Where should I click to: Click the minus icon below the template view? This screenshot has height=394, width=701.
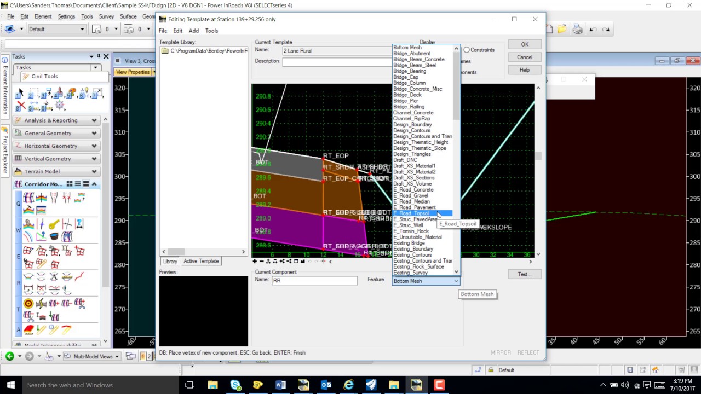click(261, 262)
